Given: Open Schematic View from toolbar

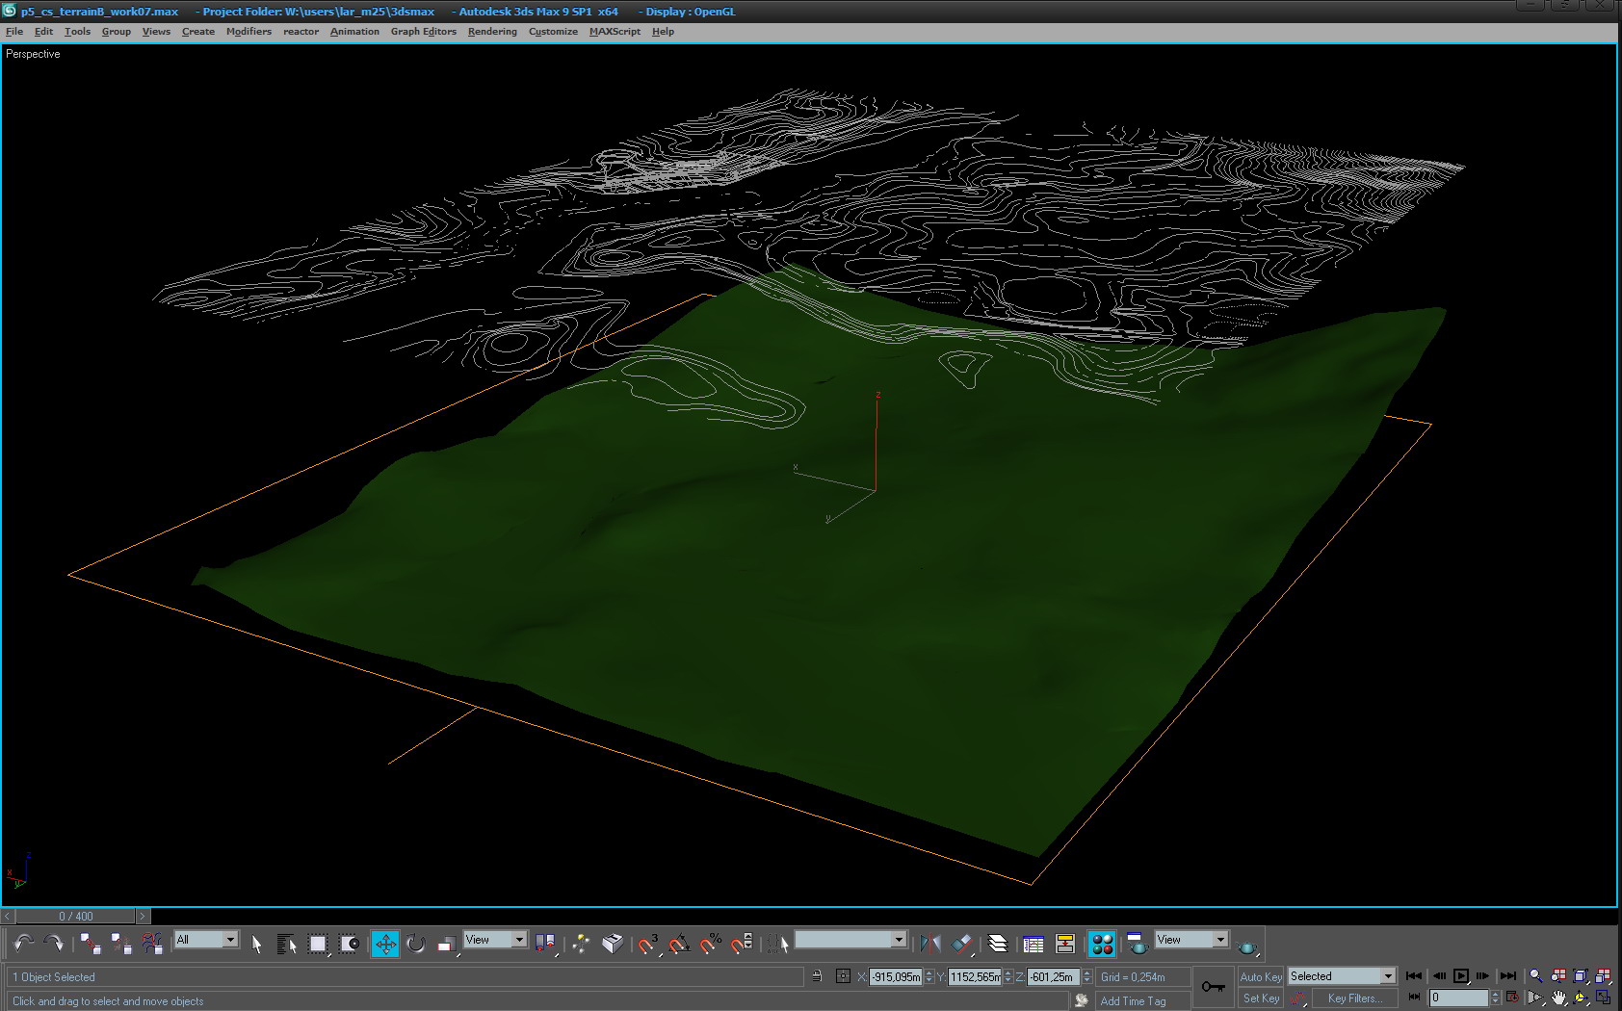Looking at the screenshot, I should coord(1065,944).
